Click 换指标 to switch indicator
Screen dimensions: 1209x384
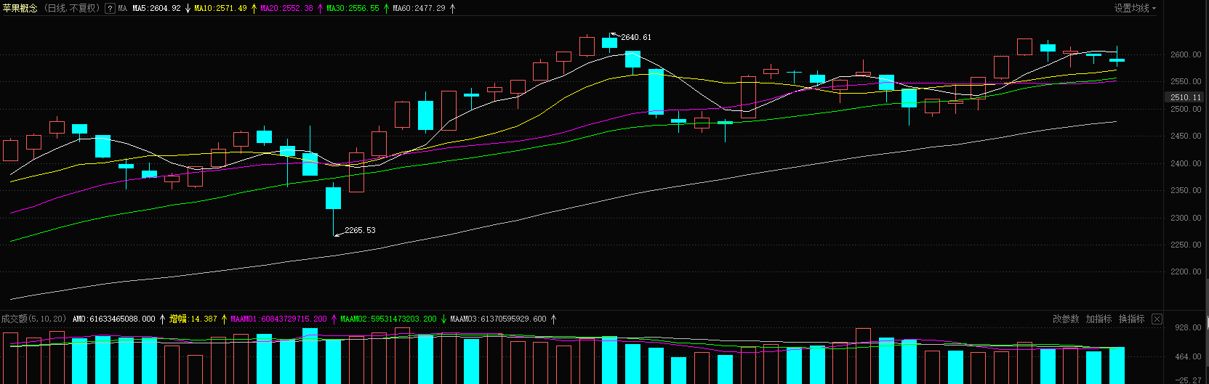[x=1131, y=319]
